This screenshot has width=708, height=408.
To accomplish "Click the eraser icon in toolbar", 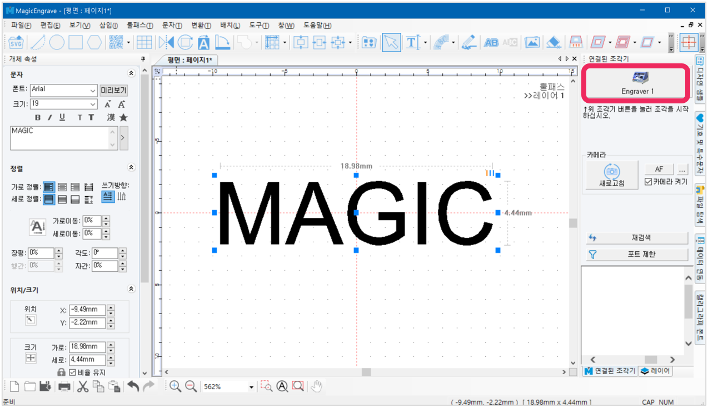I will pyautogui.click(x=553, y=42).
